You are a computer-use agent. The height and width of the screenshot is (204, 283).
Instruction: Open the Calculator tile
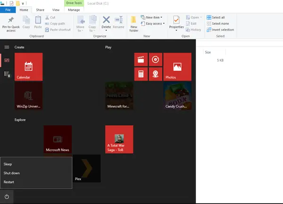coord(141,74)
